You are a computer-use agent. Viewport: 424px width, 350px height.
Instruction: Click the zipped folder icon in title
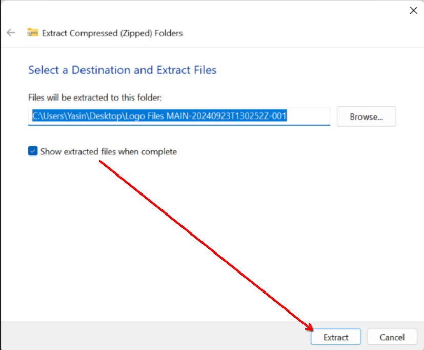tap(33, 32)
